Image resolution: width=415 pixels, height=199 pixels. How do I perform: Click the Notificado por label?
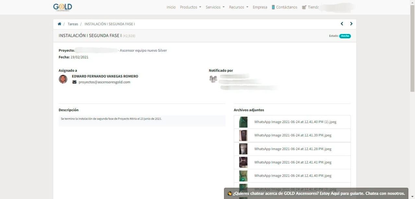coord(221,70)
